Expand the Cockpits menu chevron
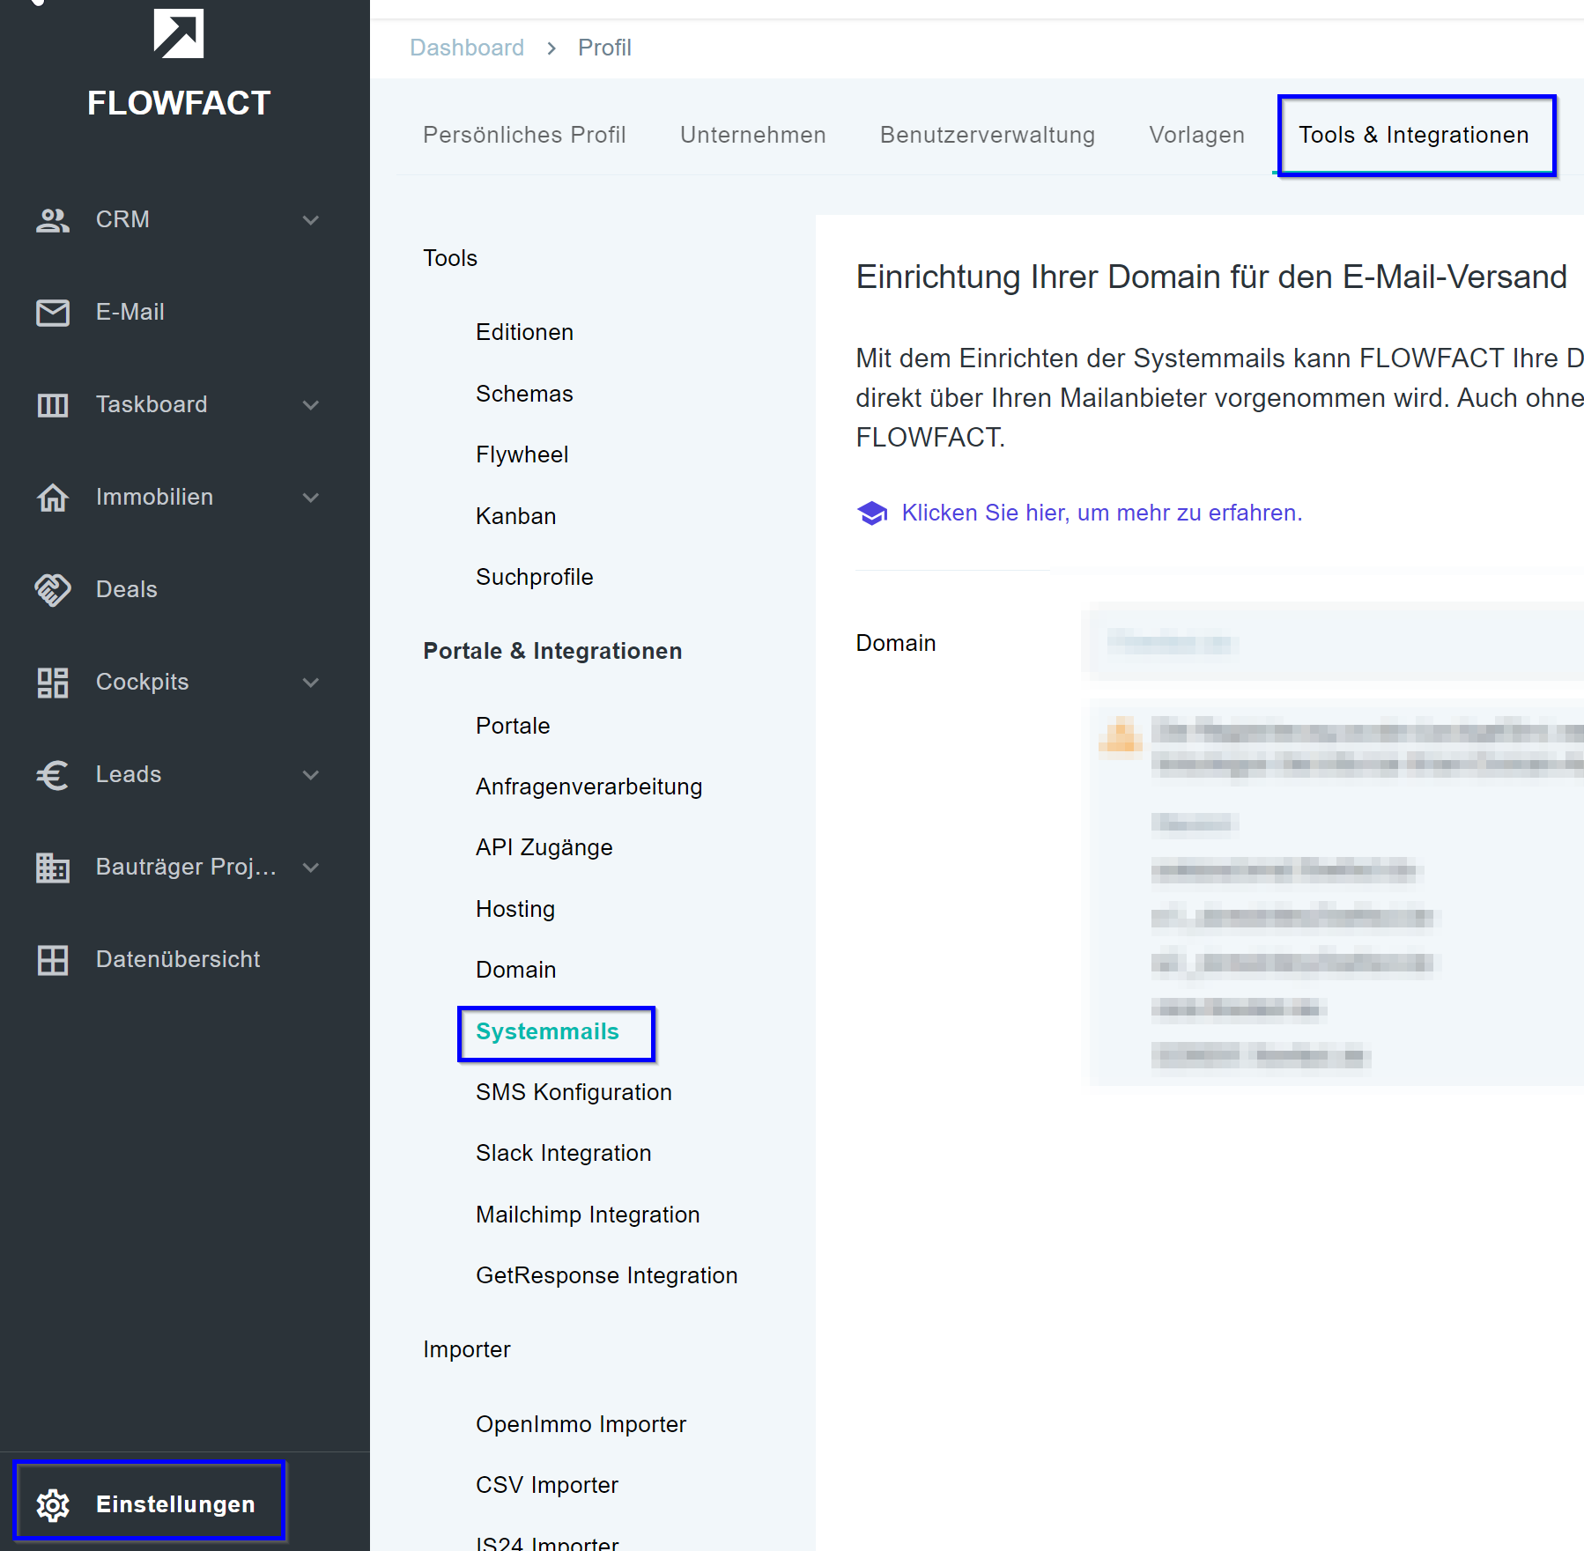This screenshot has height=1551, width=1584. (x=311, y=683)
